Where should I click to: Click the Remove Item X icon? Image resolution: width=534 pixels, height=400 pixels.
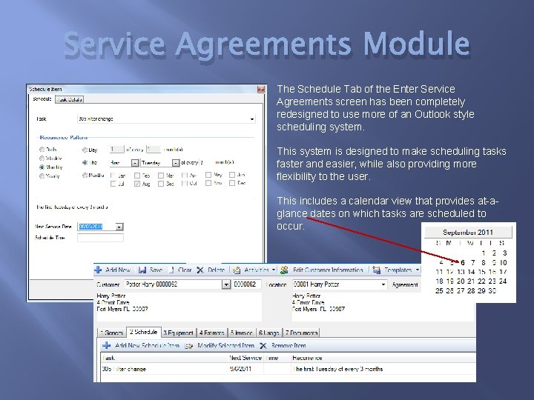(263, 346)
